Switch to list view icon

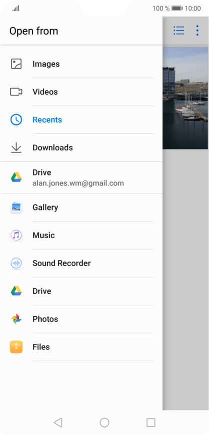coord(179,31)
